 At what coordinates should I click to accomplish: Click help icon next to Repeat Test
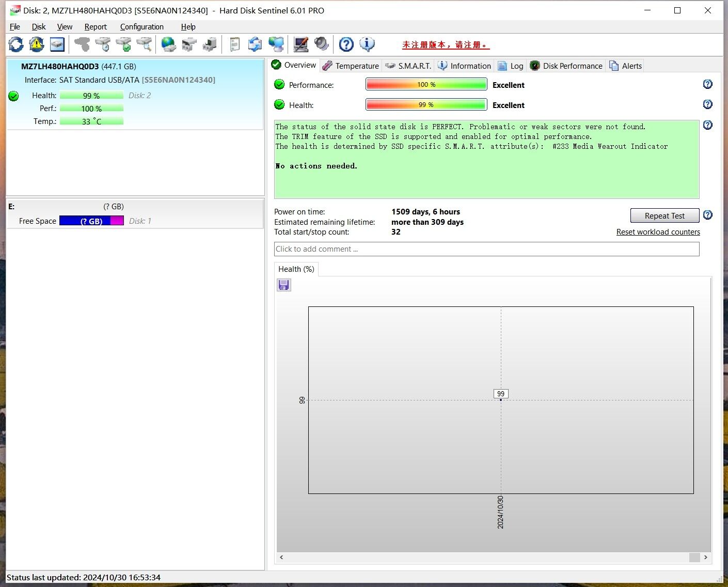708,215
